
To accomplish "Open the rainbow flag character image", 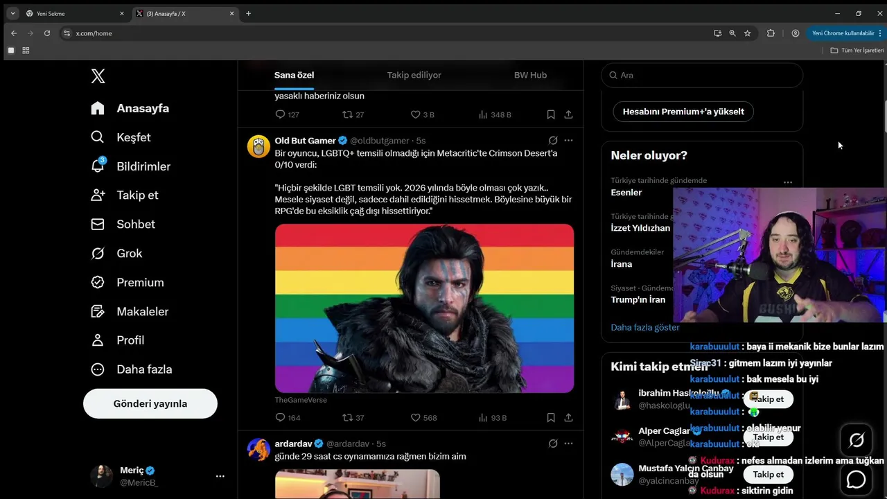I will point(424,308).
